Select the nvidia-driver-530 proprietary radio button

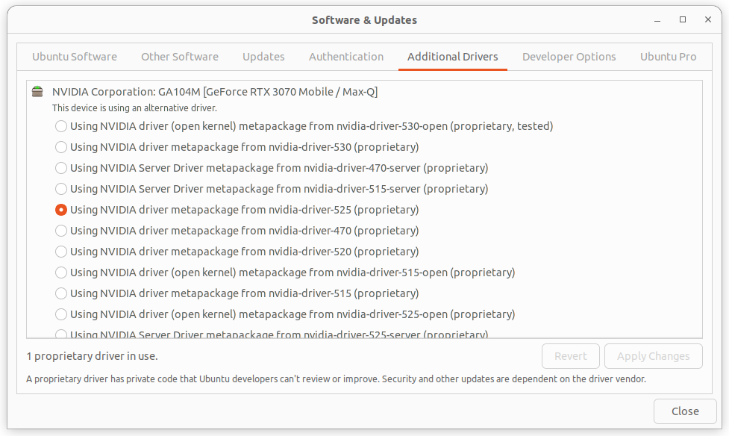click(61, 147)
